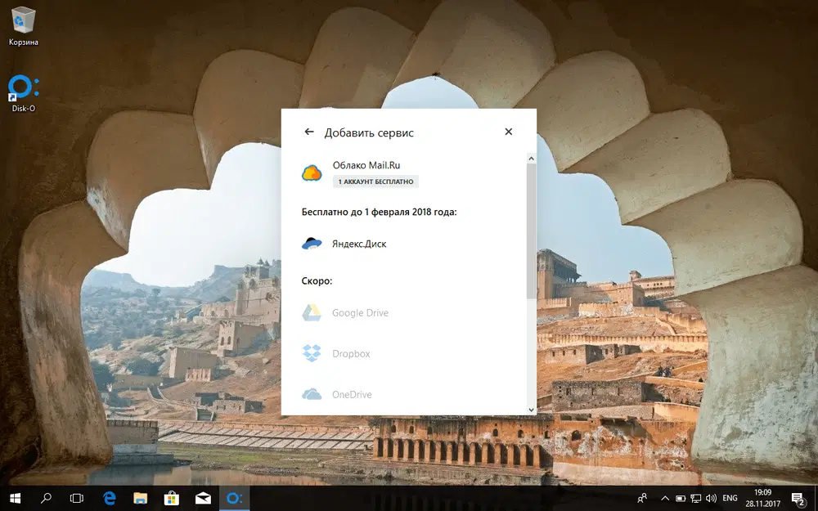Open People icon in system tray
Image resolution: width=818 pixels, height=511 pixels.
point(642,499)
